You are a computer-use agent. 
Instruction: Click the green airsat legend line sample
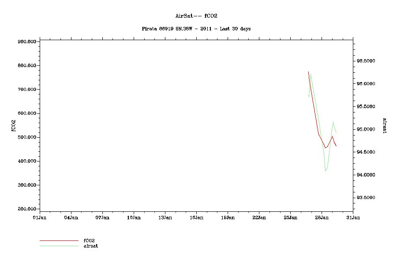click(x=59, y=246)
